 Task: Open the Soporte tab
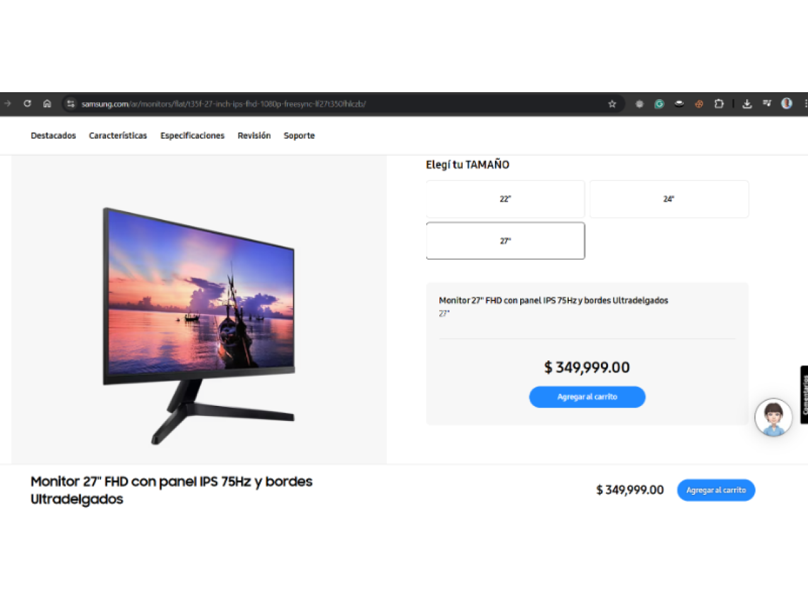point(299,136)
